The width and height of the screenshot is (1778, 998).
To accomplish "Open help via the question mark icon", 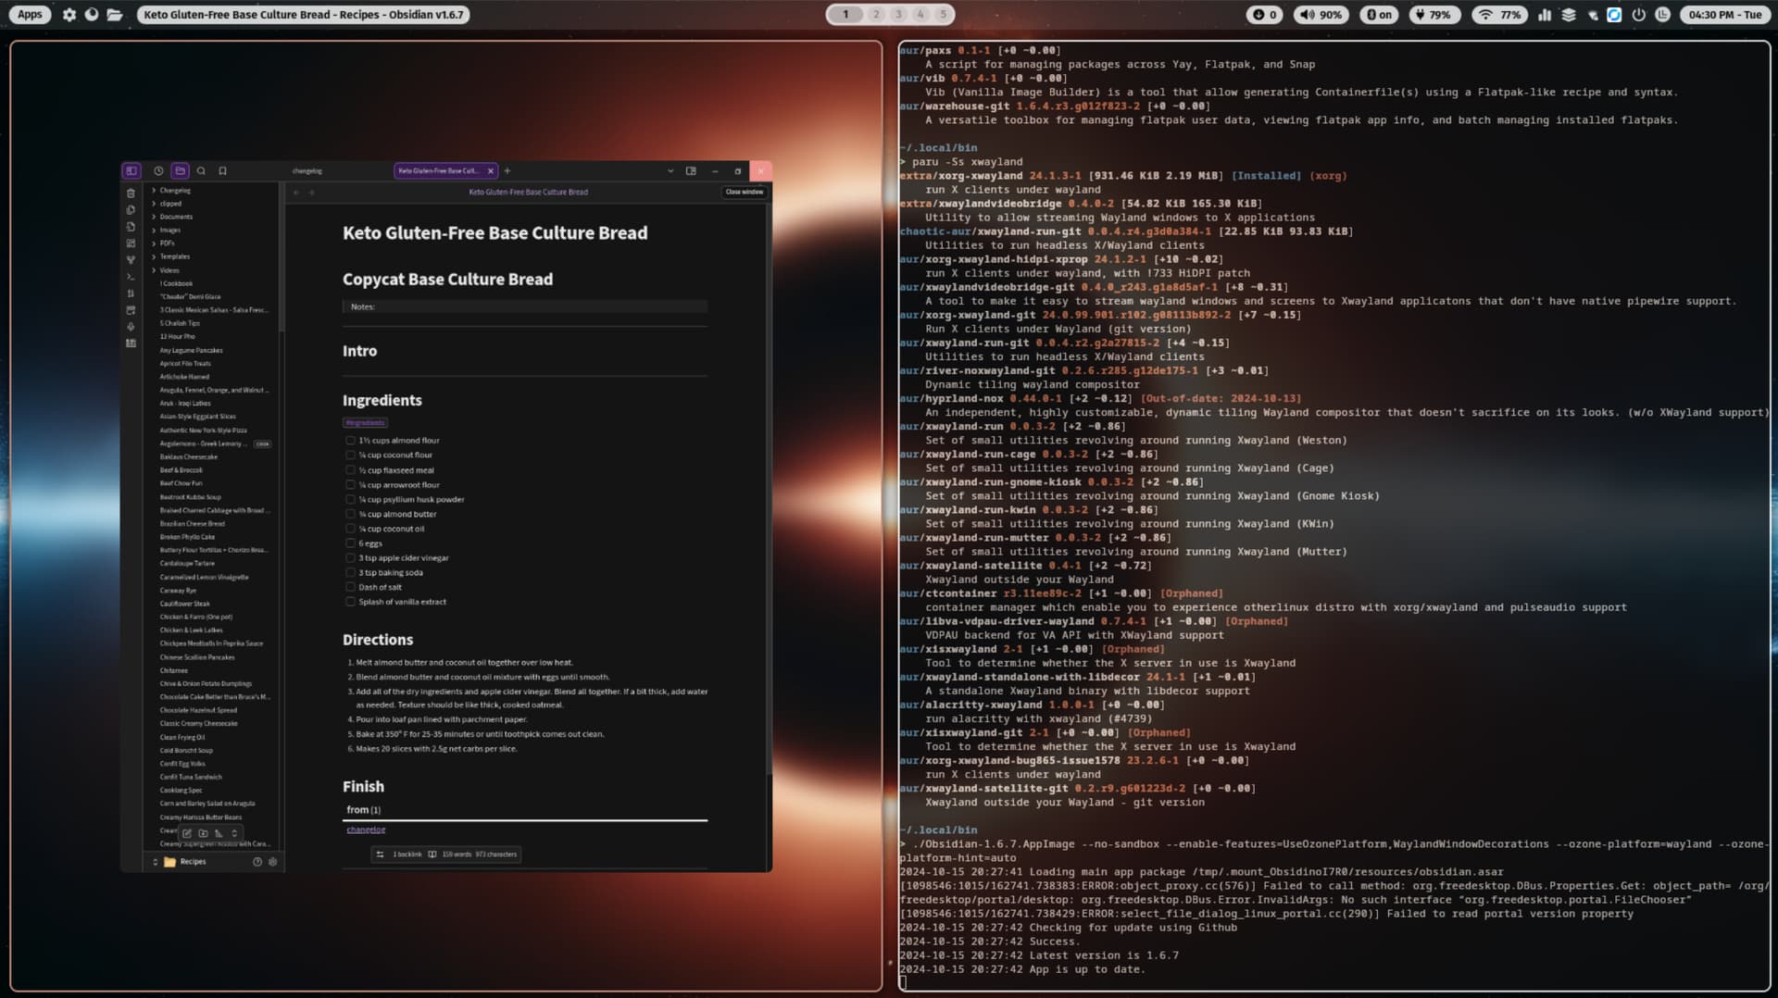I will click(x=257, y=862).
